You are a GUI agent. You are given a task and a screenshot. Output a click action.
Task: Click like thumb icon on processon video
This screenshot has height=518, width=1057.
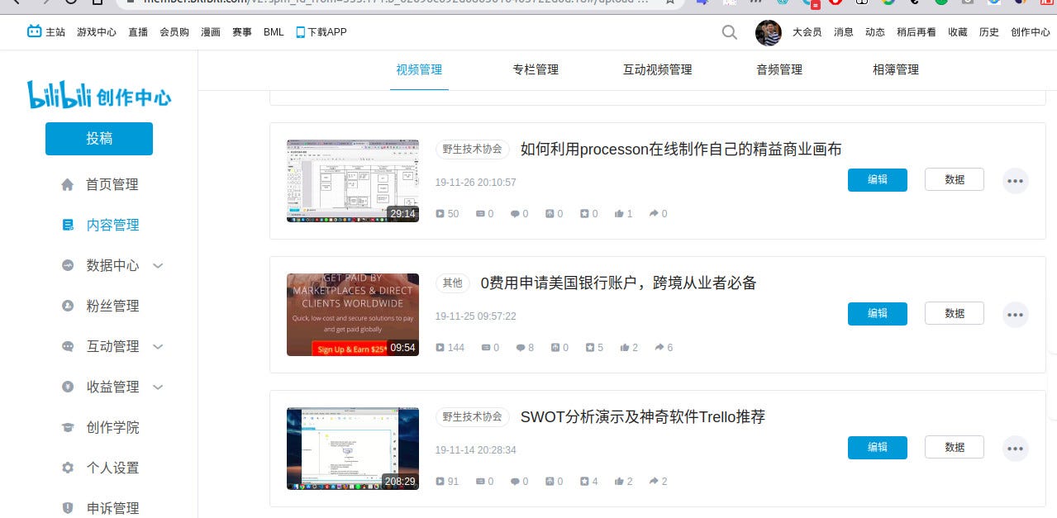pyautogui.click(x=619, y=214)
